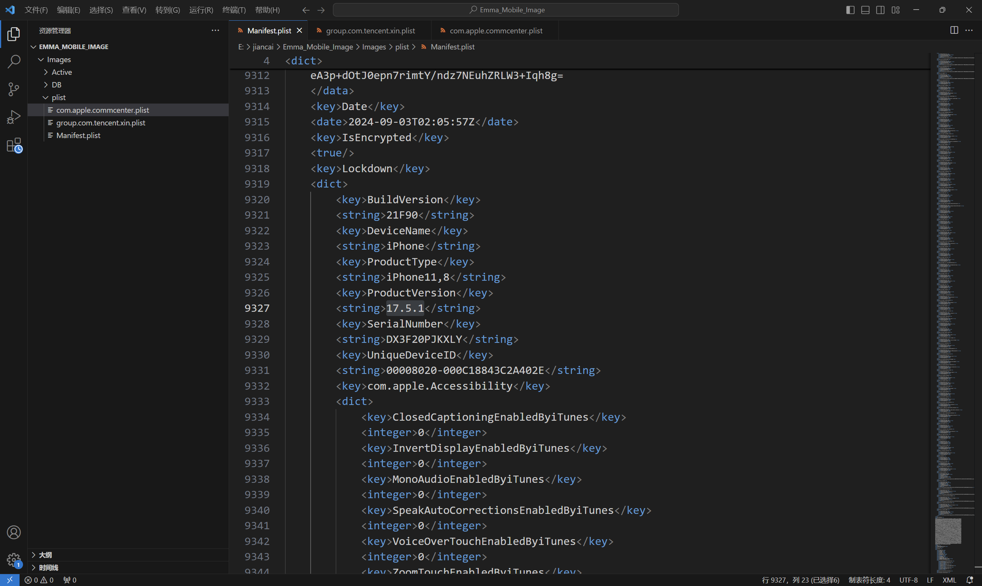982x586 pixels.
Task: Expand the Active folder
Action: coord(128,72)
